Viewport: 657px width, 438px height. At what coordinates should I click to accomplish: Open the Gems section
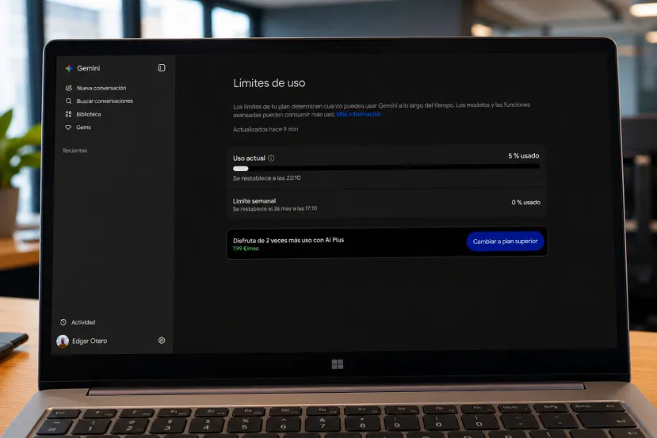pyautogui.click(x=83, y=128)
